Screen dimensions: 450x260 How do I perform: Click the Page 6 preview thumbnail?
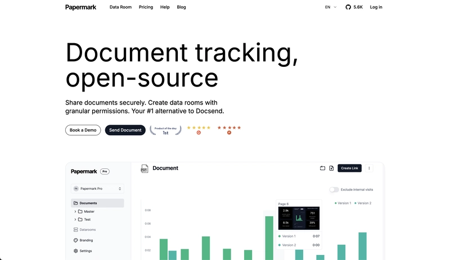(x=299, y=218)
